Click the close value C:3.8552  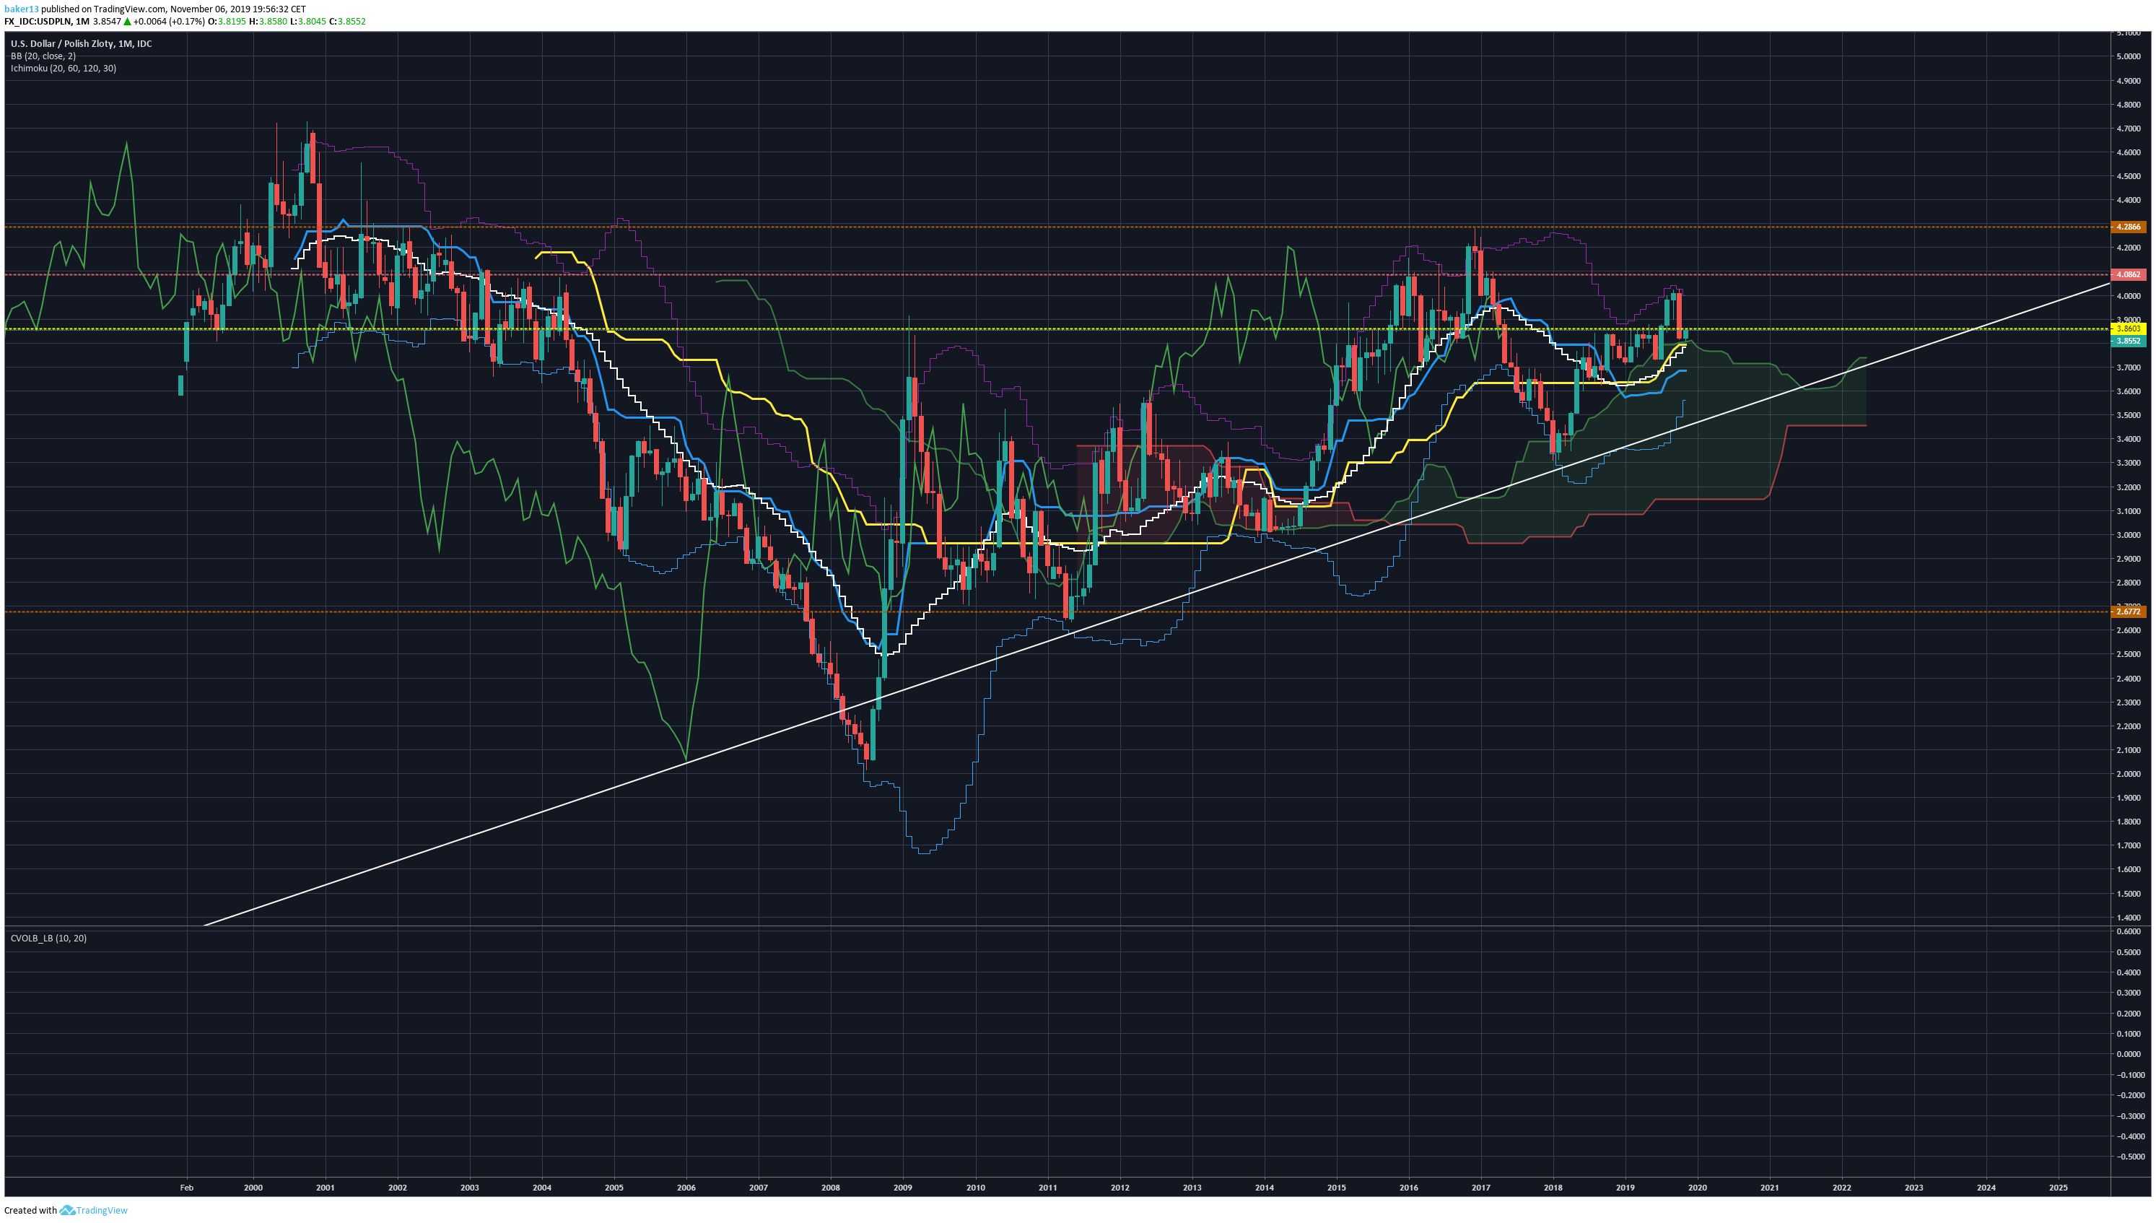pyautogui.click(x=348, y=21)
